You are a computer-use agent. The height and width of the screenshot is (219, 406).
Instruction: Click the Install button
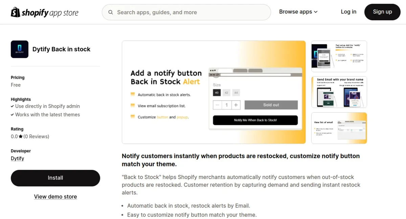(x=55, y=178)
